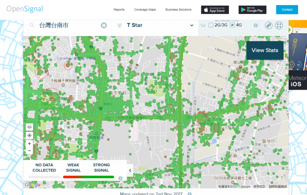The height and width of the screenshot is (195, 307).
Task: Select the 台南永康彩繪眷村 map label
Action: coord(132,118)
